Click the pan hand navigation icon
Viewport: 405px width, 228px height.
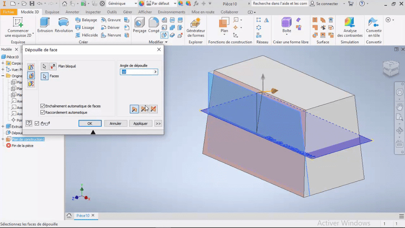click(399, 106)
